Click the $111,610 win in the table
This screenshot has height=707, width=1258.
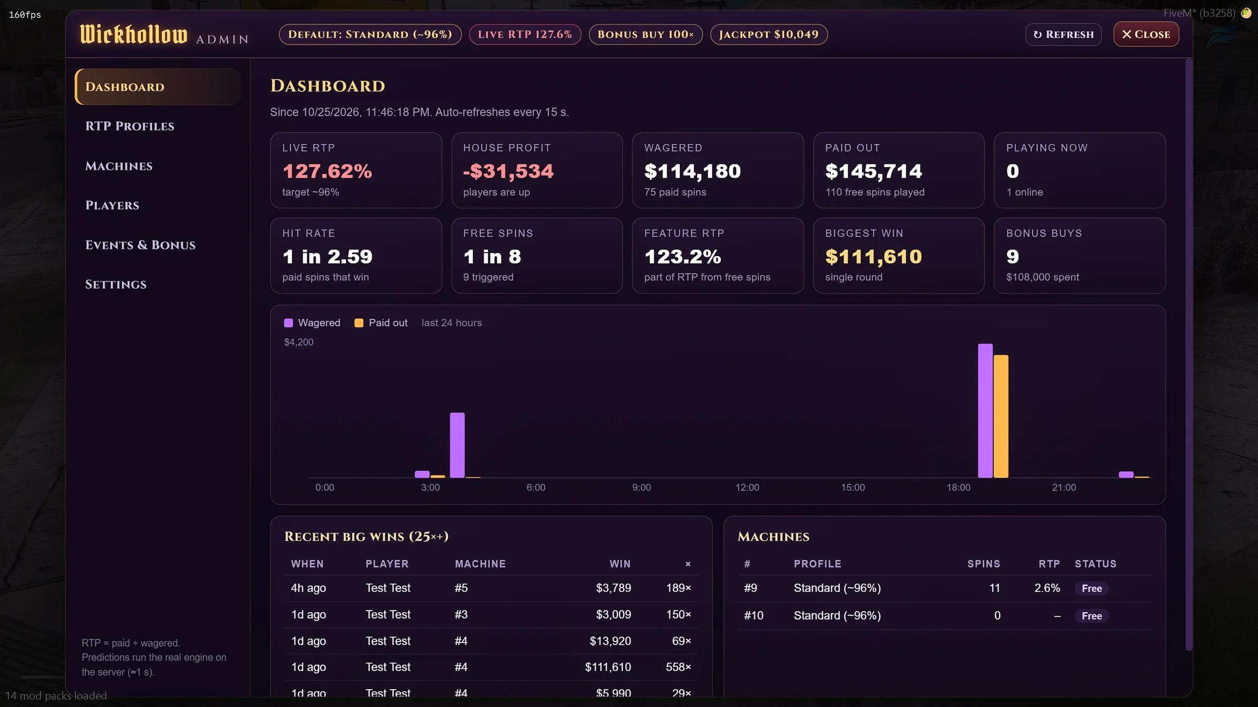608,667
